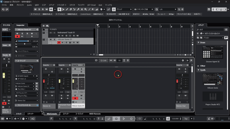
Task: Click the Tap tempo button
Action: click(x=186, y=119)
